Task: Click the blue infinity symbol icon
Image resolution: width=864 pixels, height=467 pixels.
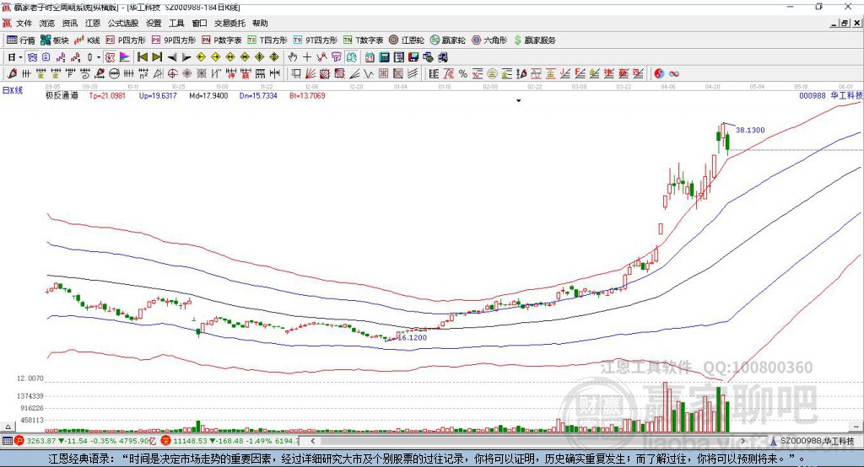Action: [674, 73]
